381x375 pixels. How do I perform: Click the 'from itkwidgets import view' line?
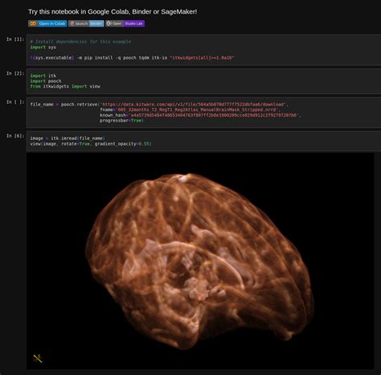click(x=65, y=86)
